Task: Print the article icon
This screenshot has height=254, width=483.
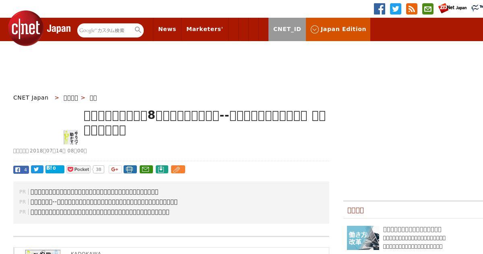Action: tap(130, 169)
